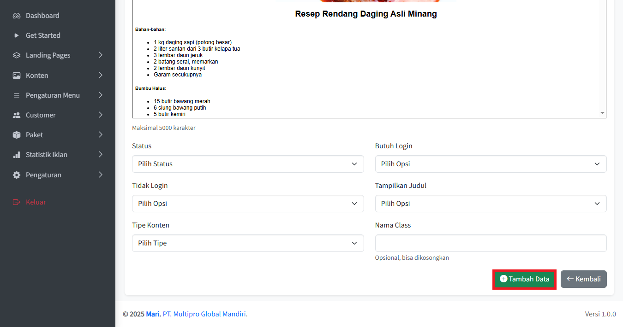Click the Pengaturan gear icon

(x=17, y=175)
